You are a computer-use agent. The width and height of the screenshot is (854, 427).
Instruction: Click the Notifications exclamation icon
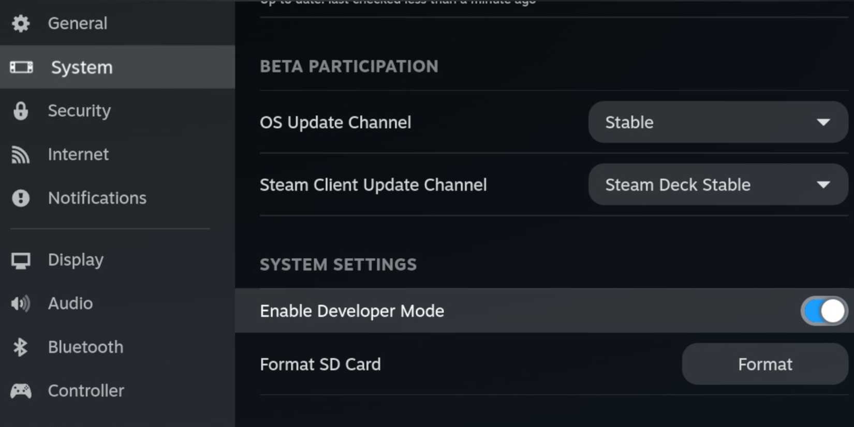tap(20, 198)
